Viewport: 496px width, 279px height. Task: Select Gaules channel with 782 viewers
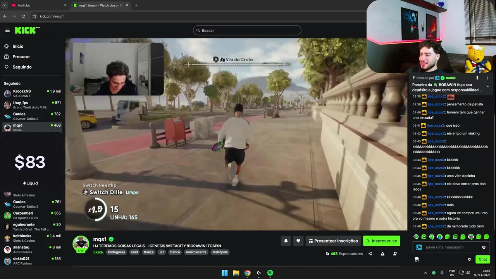click(33, 116)
